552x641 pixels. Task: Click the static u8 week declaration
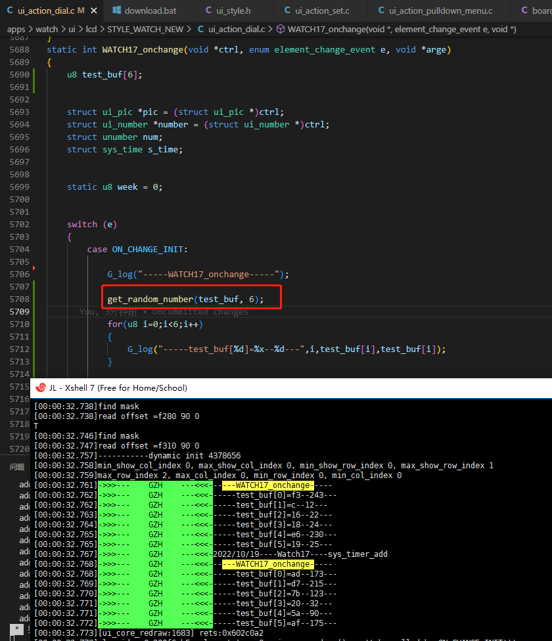click(x=114, y=187)
